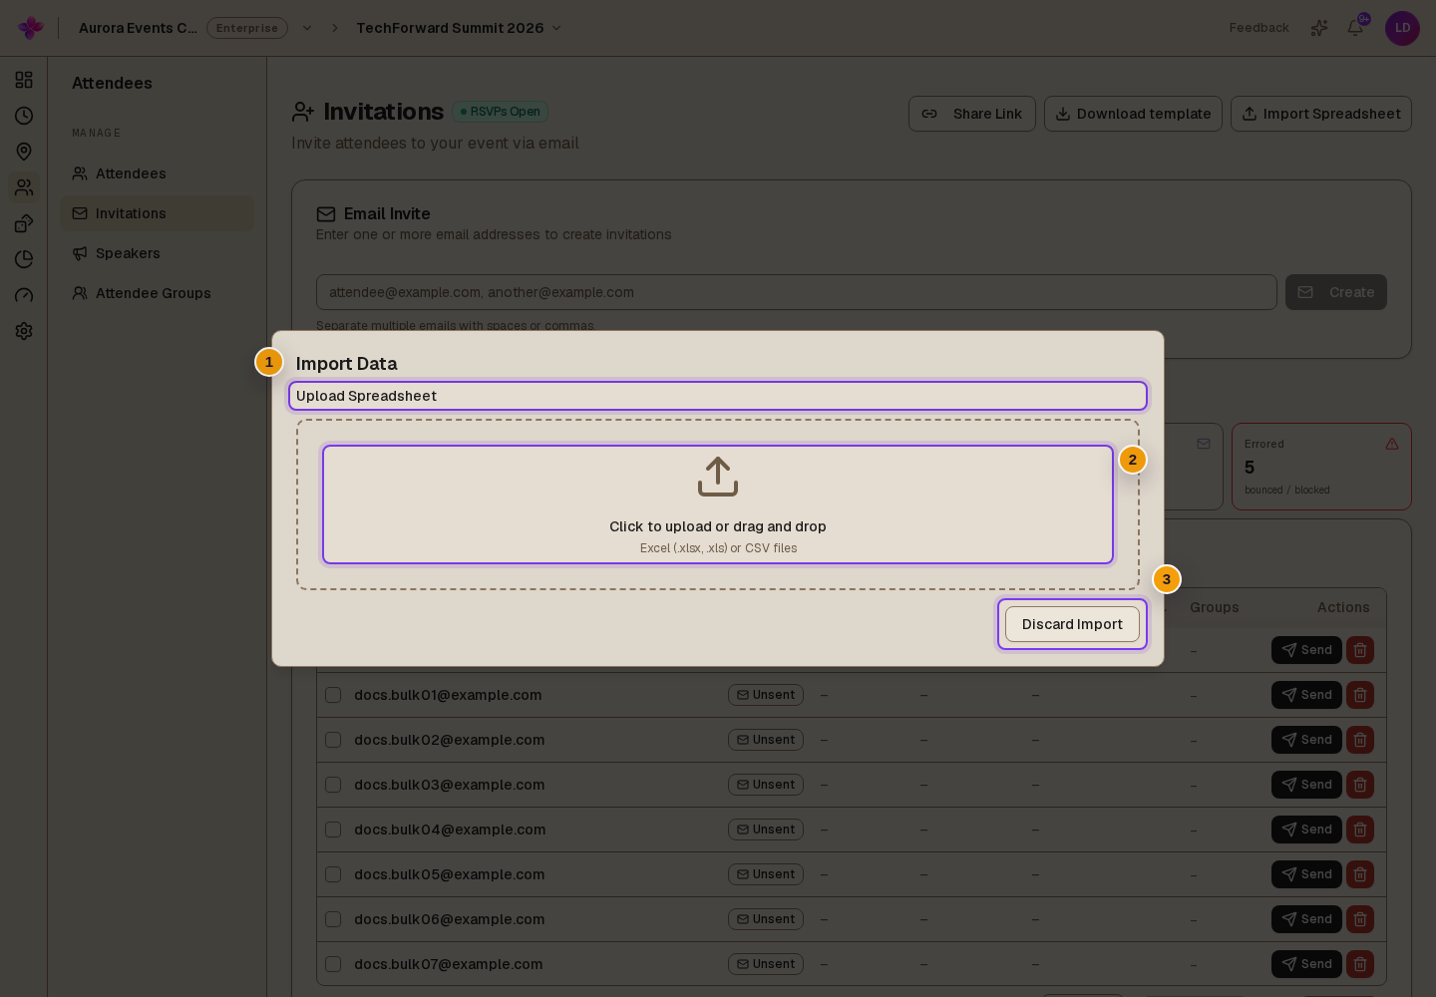
Task: Select checkbox for docs.bulk03@example.com
Action: [333, 785]
